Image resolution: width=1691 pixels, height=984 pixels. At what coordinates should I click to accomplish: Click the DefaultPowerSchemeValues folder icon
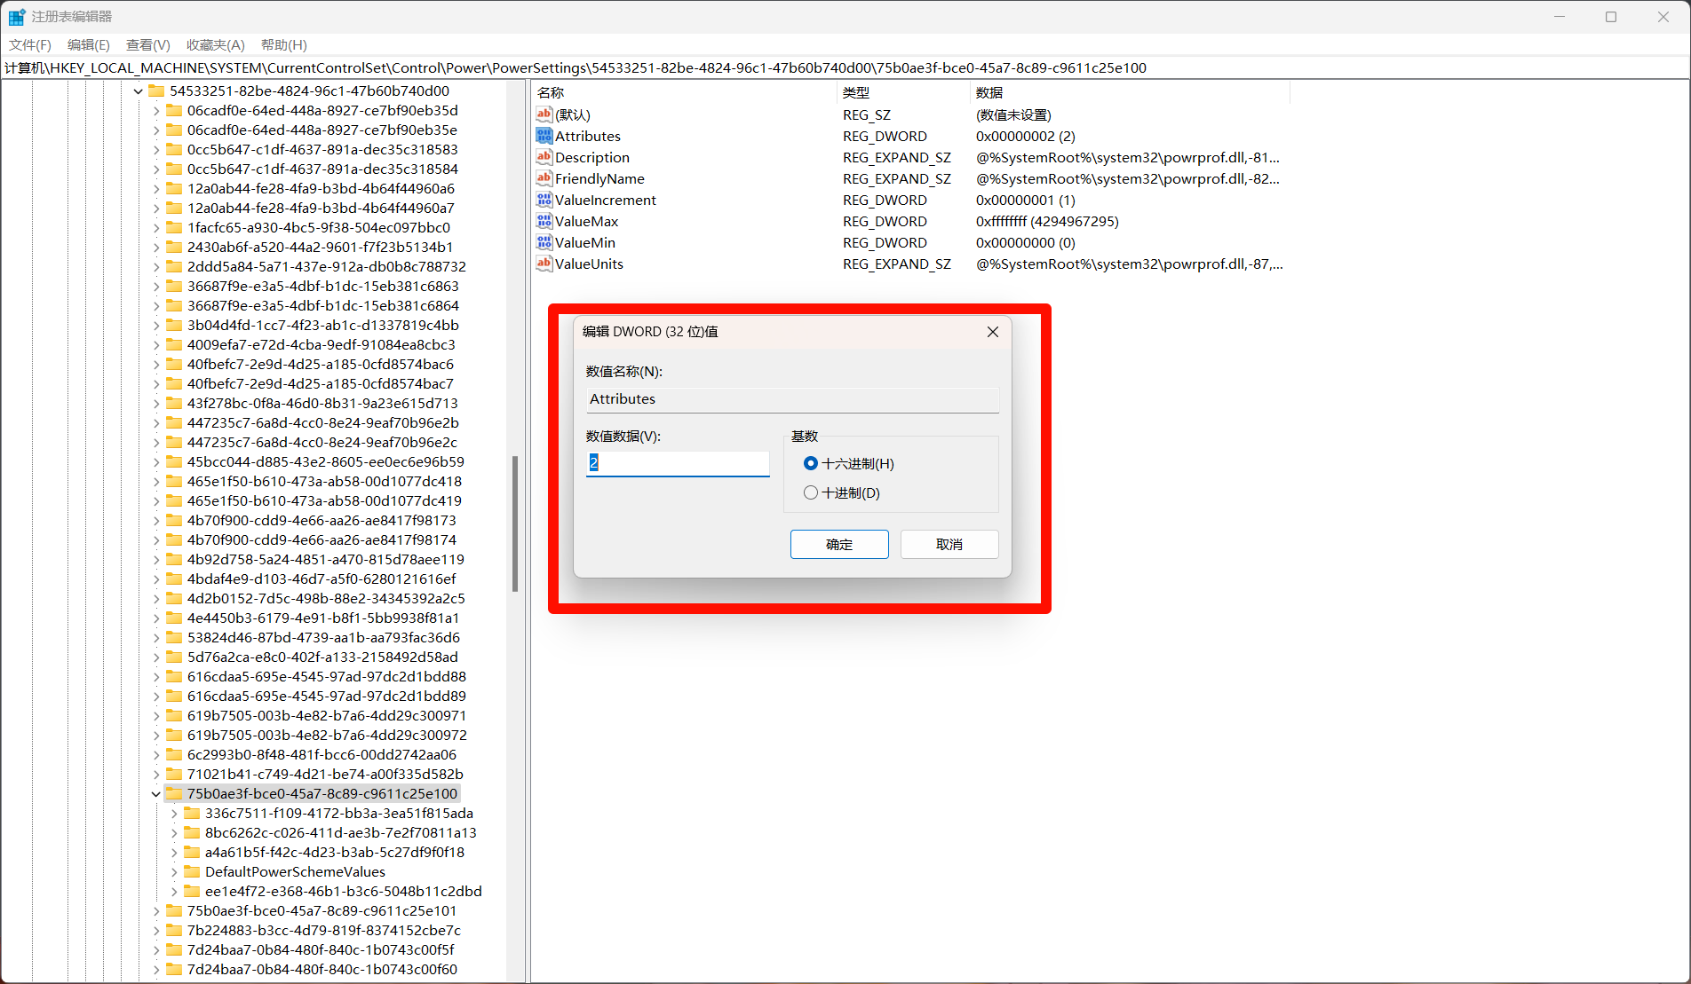point(192,871)
